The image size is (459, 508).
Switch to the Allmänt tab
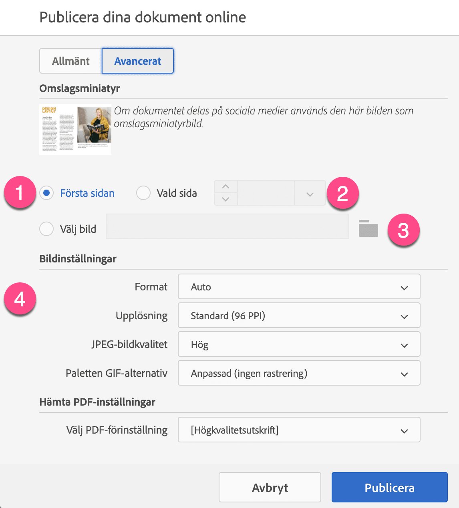point(71,61)
